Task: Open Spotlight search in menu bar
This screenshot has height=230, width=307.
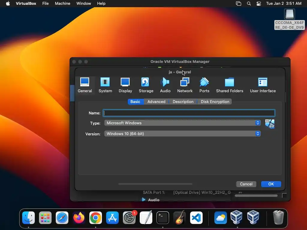Action: pyautogui.click(x=249, y=4)
